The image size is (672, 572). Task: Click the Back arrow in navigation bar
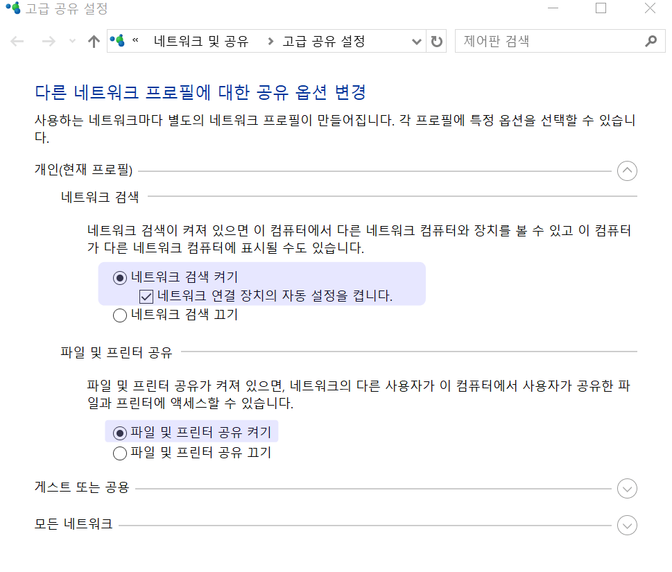17,42
